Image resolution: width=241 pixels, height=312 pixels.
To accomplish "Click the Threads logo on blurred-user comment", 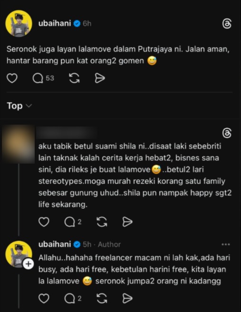I will pyautogui.click(x=227, y=133).
